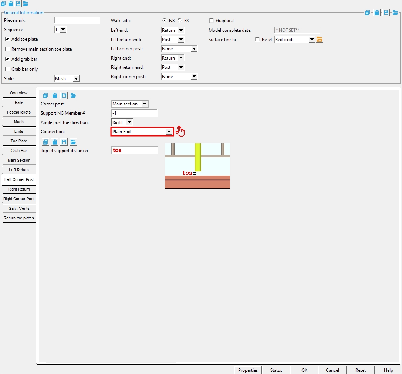Expand the Right return end dropdown

pos(181,67)
